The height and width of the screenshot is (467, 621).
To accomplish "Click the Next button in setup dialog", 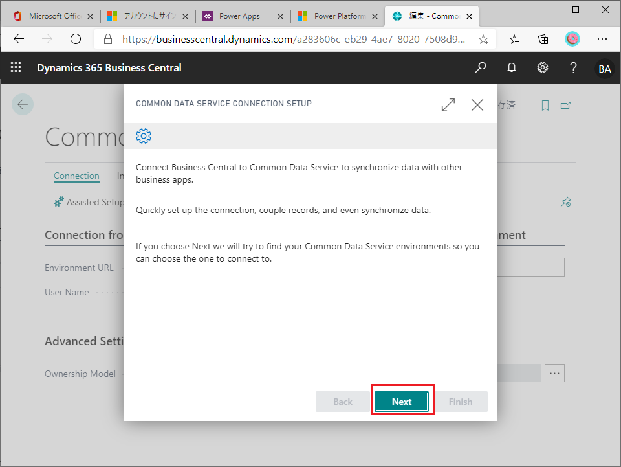I will pos(402,402).
